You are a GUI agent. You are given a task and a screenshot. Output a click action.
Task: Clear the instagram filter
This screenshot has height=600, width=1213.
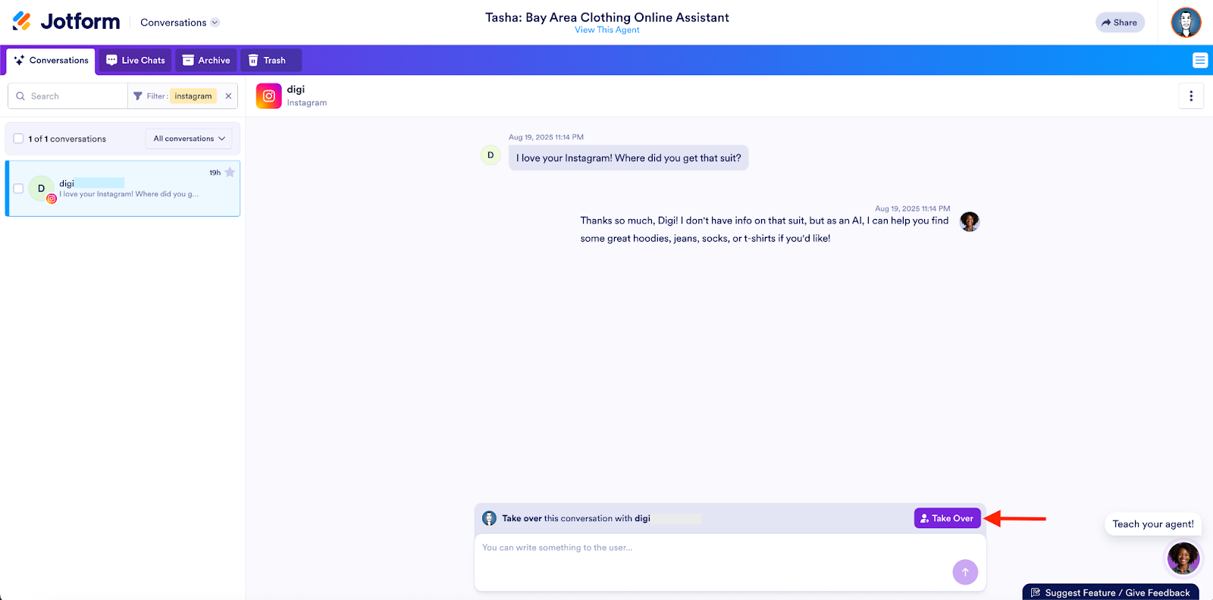click(x=228, y=96)
